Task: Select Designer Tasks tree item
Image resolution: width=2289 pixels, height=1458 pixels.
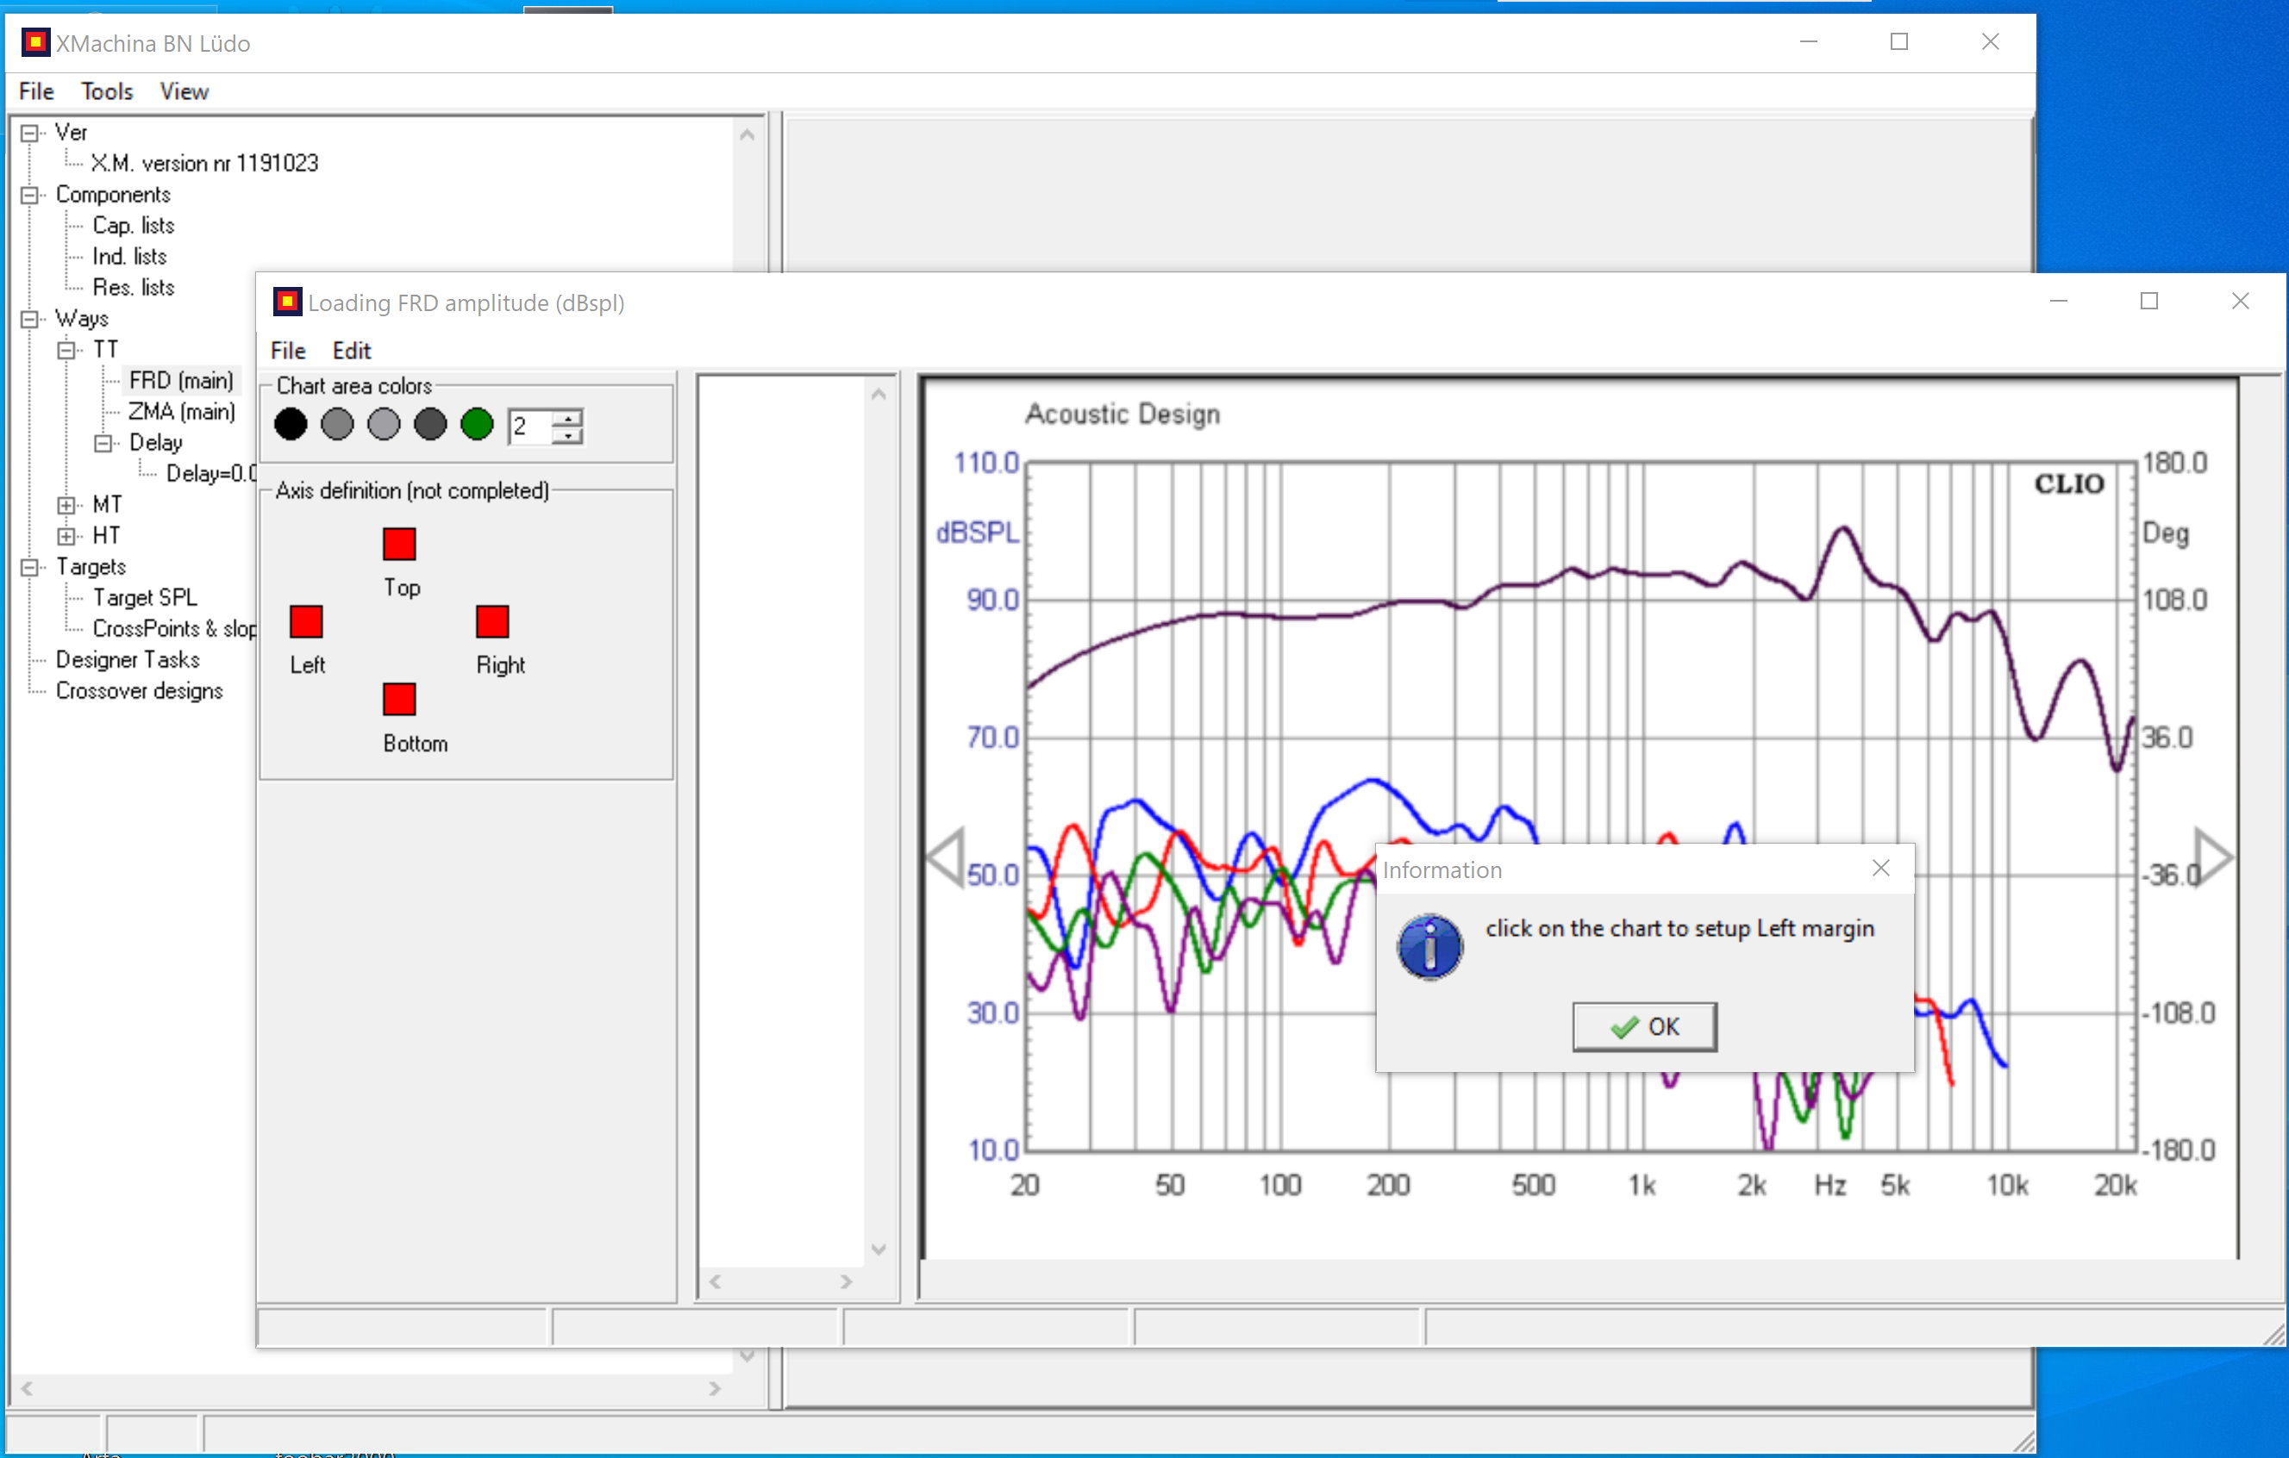Action: pyautogui.click(x=128, y=660)
